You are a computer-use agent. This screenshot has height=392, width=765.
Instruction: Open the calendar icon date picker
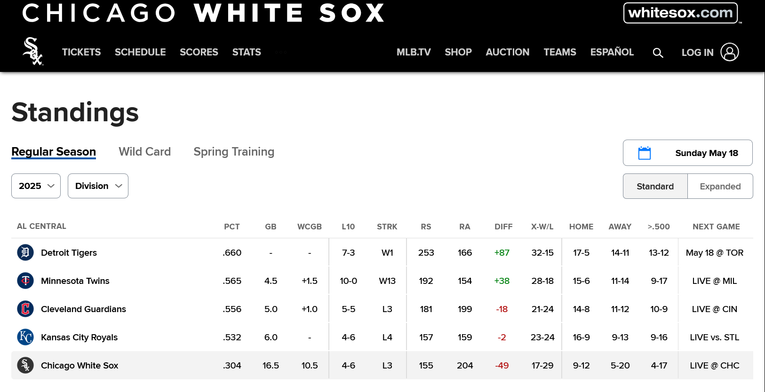(x=645, y=153)
